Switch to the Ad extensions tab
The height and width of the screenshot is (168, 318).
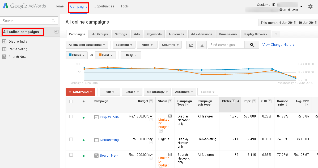click(202, 34)
